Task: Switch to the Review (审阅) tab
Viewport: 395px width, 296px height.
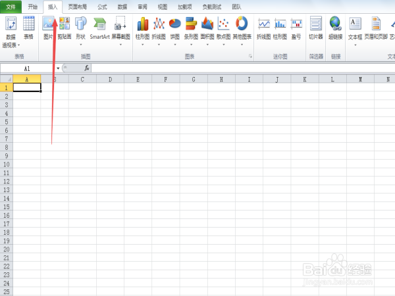Action: [x=142, y=7]
